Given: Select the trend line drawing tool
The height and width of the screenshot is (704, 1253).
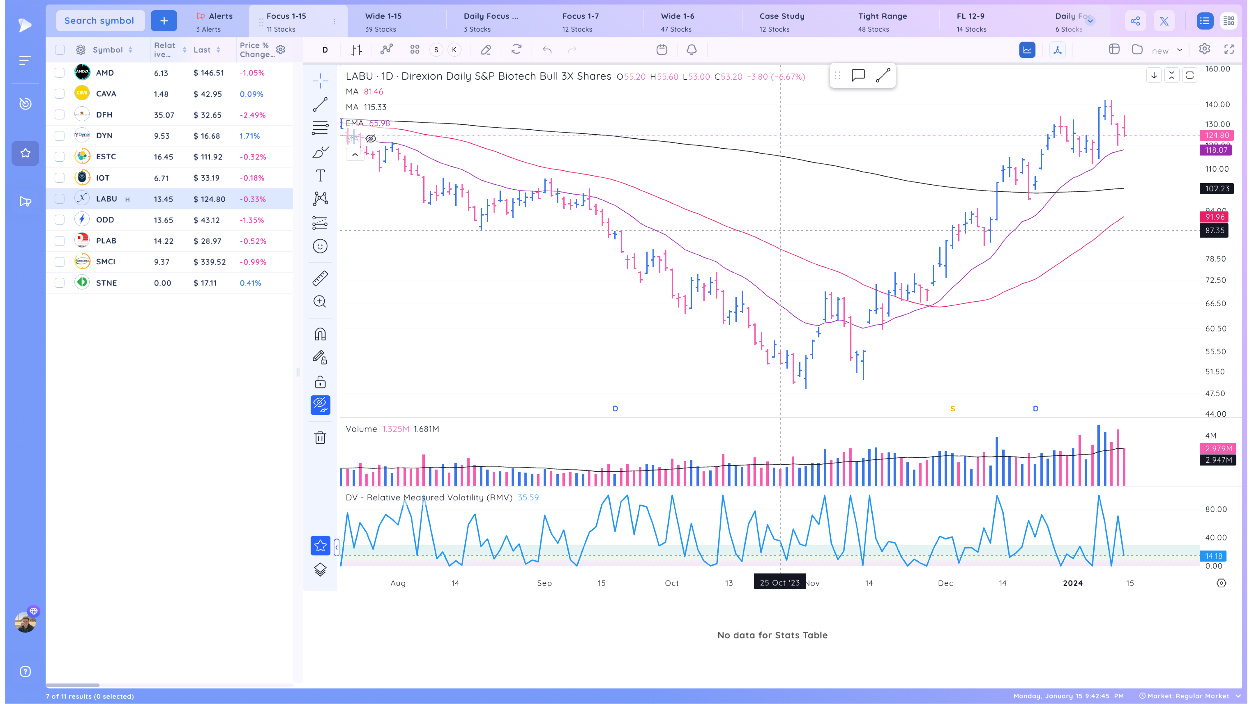Looking at the screenshot, I should pos(320,104).
